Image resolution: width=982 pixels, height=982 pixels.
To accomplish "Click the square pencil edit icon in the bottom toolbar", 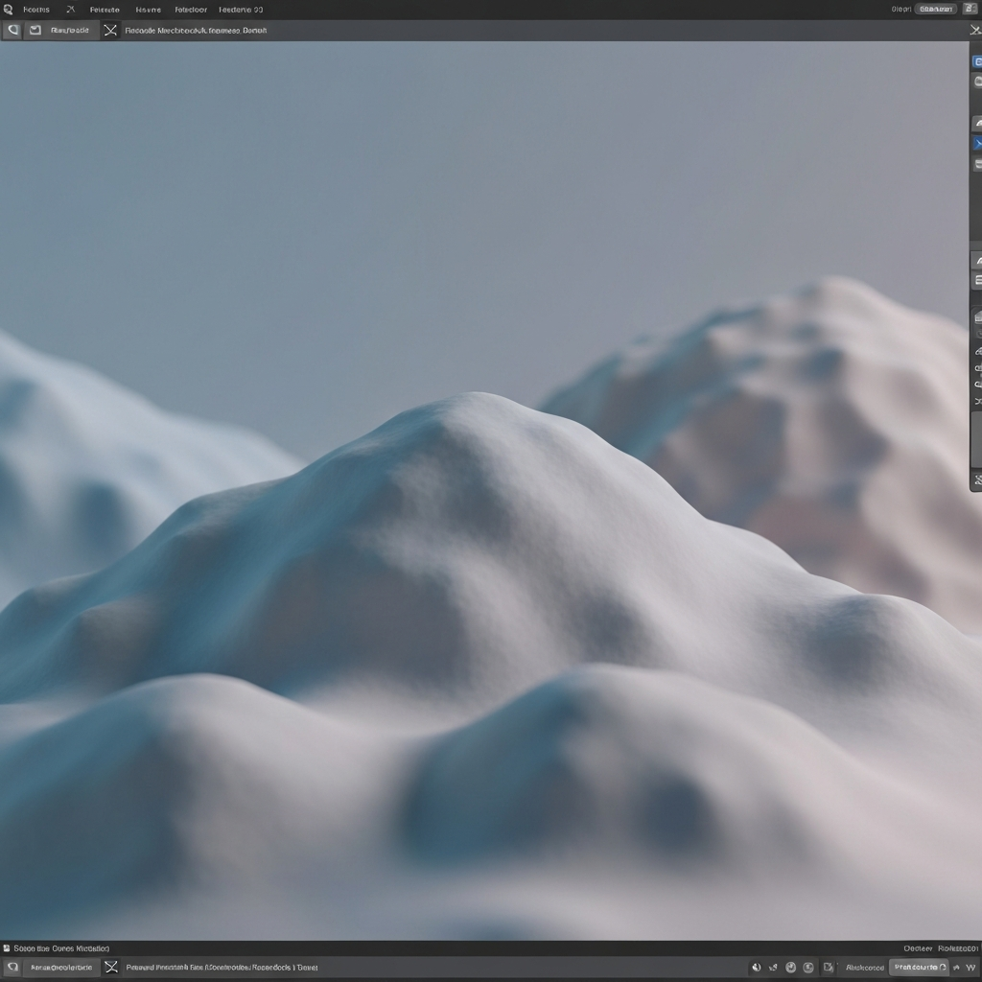I will [x=828, y=967].
